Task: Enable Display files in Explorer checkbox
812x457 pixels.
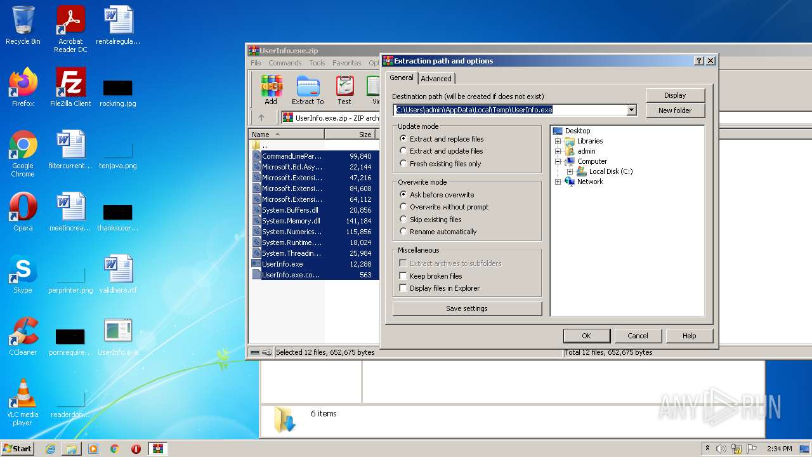Action: [403, 288]
